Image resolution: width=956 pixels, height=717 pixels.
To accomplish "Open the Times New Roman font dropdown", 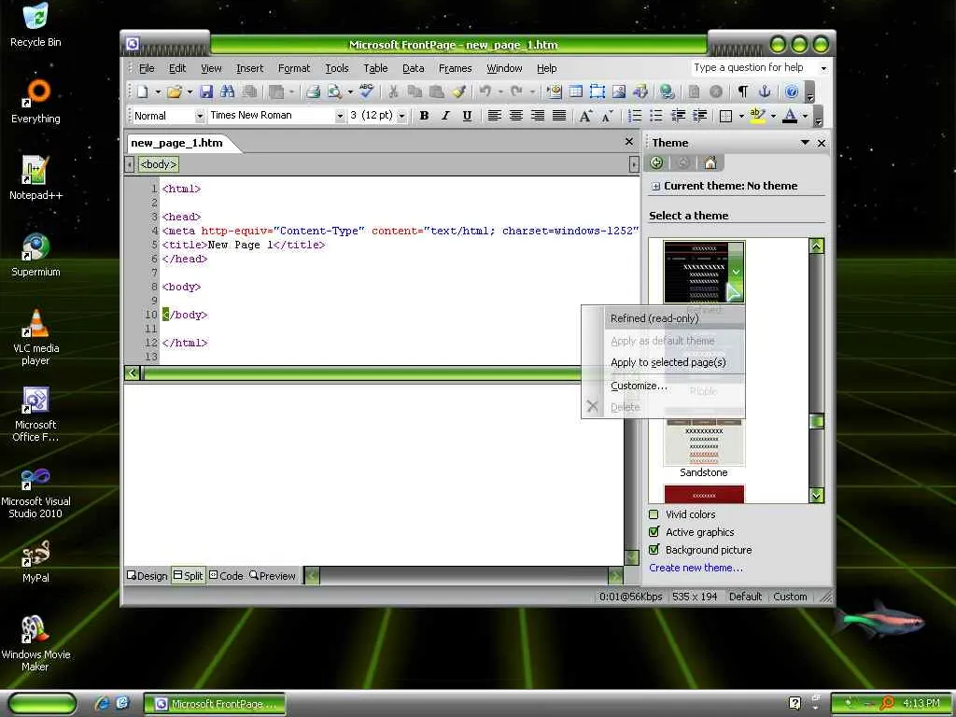I will [340, 116].
